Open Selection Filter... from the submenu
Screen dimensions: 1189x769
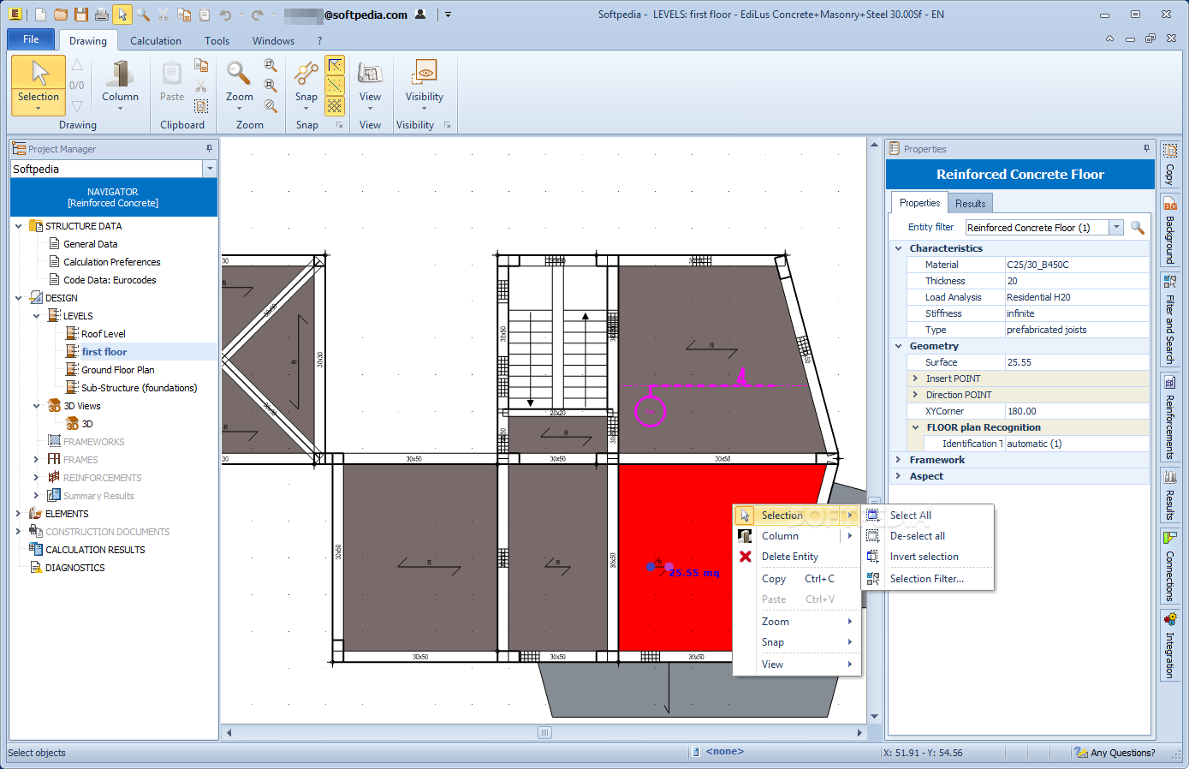(x=927, y=579)
